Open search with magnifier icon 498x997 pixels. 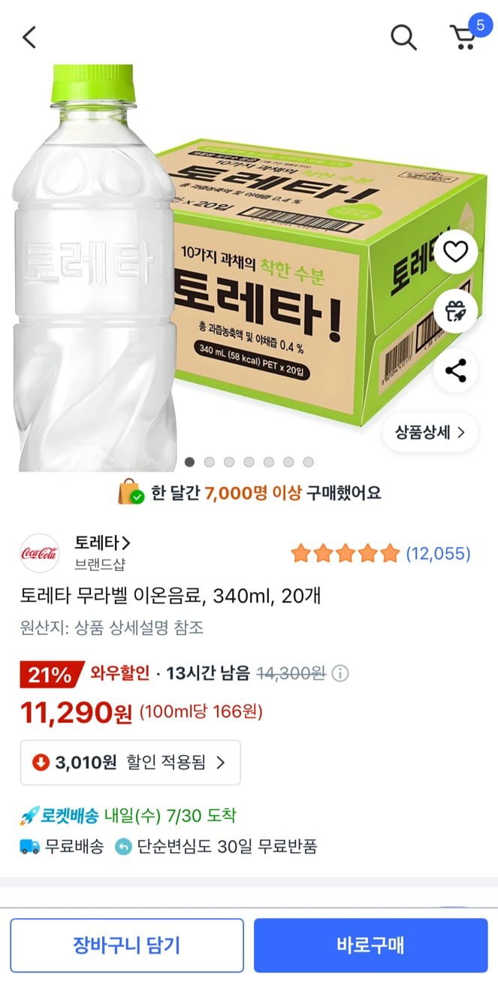click(403, 37)
